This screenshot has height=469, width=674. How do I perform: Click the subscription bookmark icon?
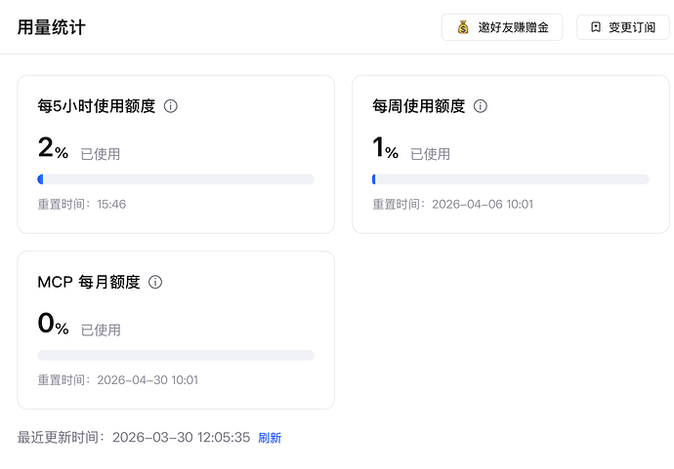point(596,27)
